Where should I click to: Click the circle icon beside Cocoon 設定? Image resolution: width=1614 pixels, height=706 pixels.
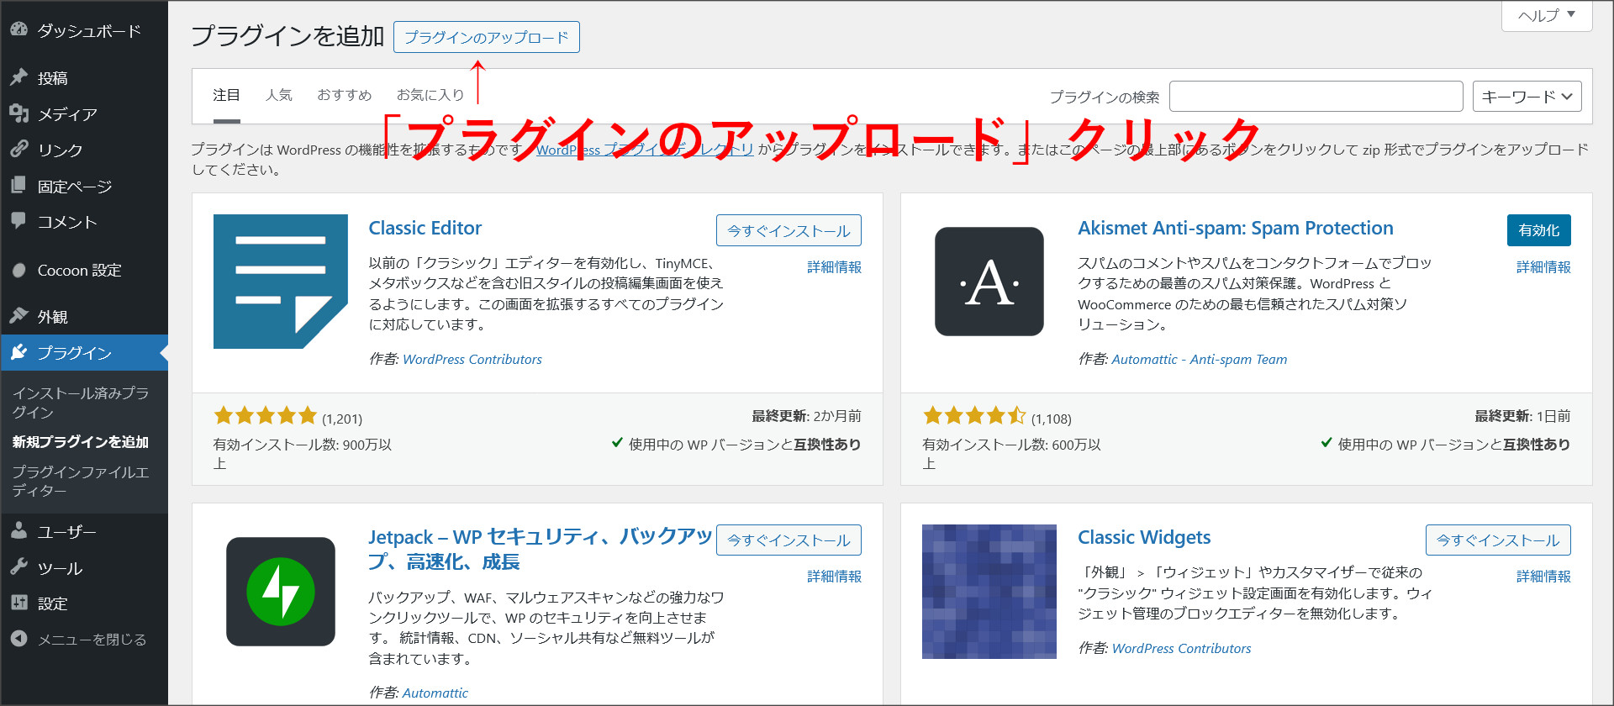18,270
